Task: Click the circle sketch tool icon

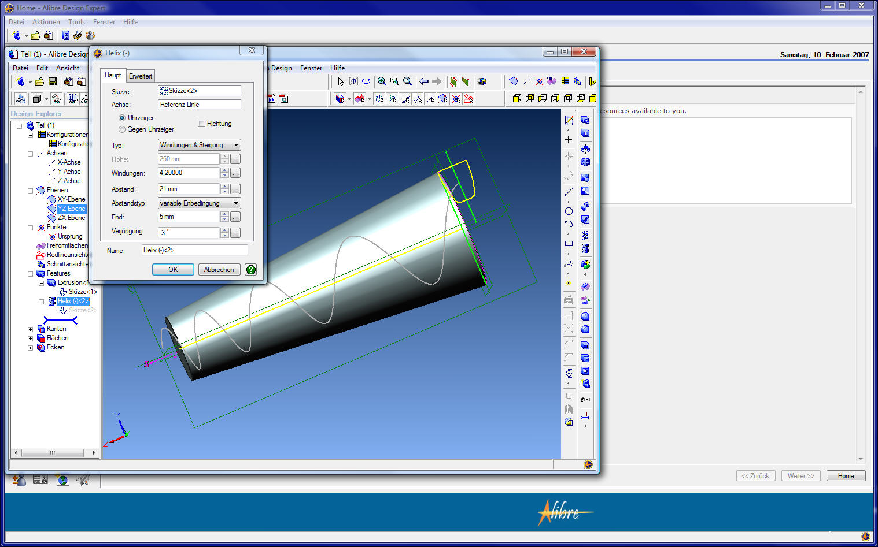Action: [569, 211]
